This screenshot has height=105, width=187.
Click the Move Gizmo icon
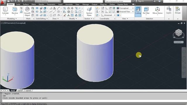(x=157, y=10)
